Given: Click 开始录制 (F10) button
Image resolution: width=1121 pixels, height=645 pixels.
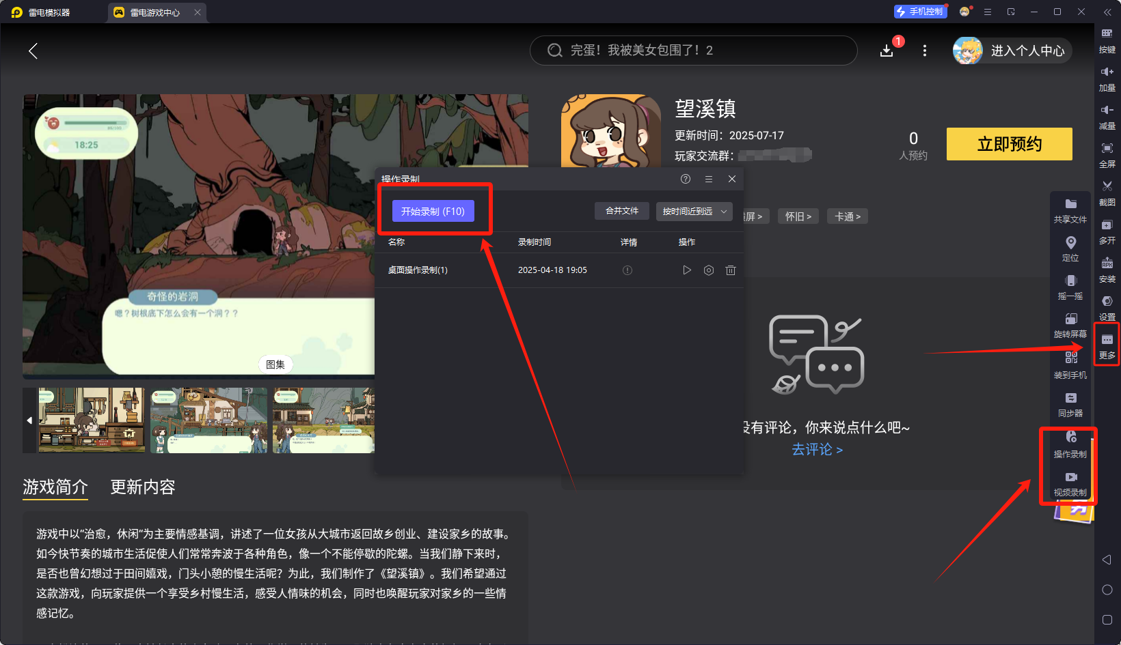Looking at the screenshot, I should (433, 212).
